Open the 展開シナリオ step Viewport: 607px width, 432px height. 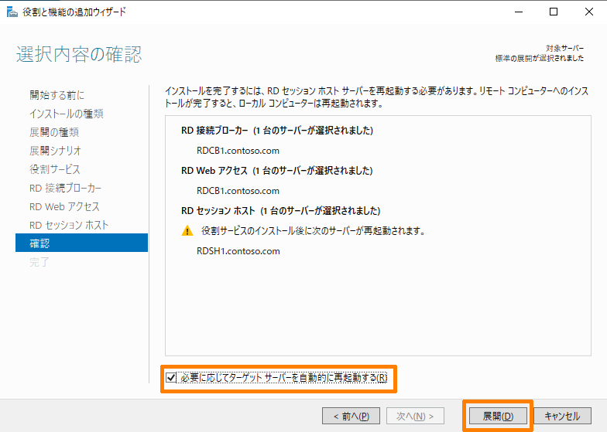(56, 151)
